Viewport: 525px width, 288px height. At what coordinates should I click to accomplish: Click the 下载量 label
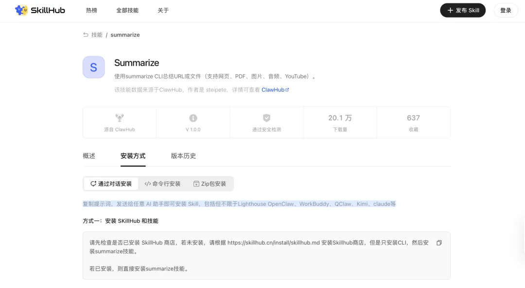coord(340,130)
